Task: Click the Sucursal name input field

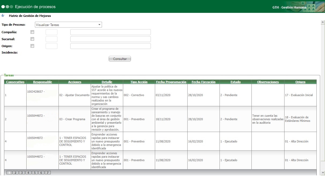Action: [111, 39]
